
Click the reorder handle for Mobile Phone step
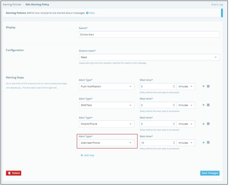pos(208,124)
